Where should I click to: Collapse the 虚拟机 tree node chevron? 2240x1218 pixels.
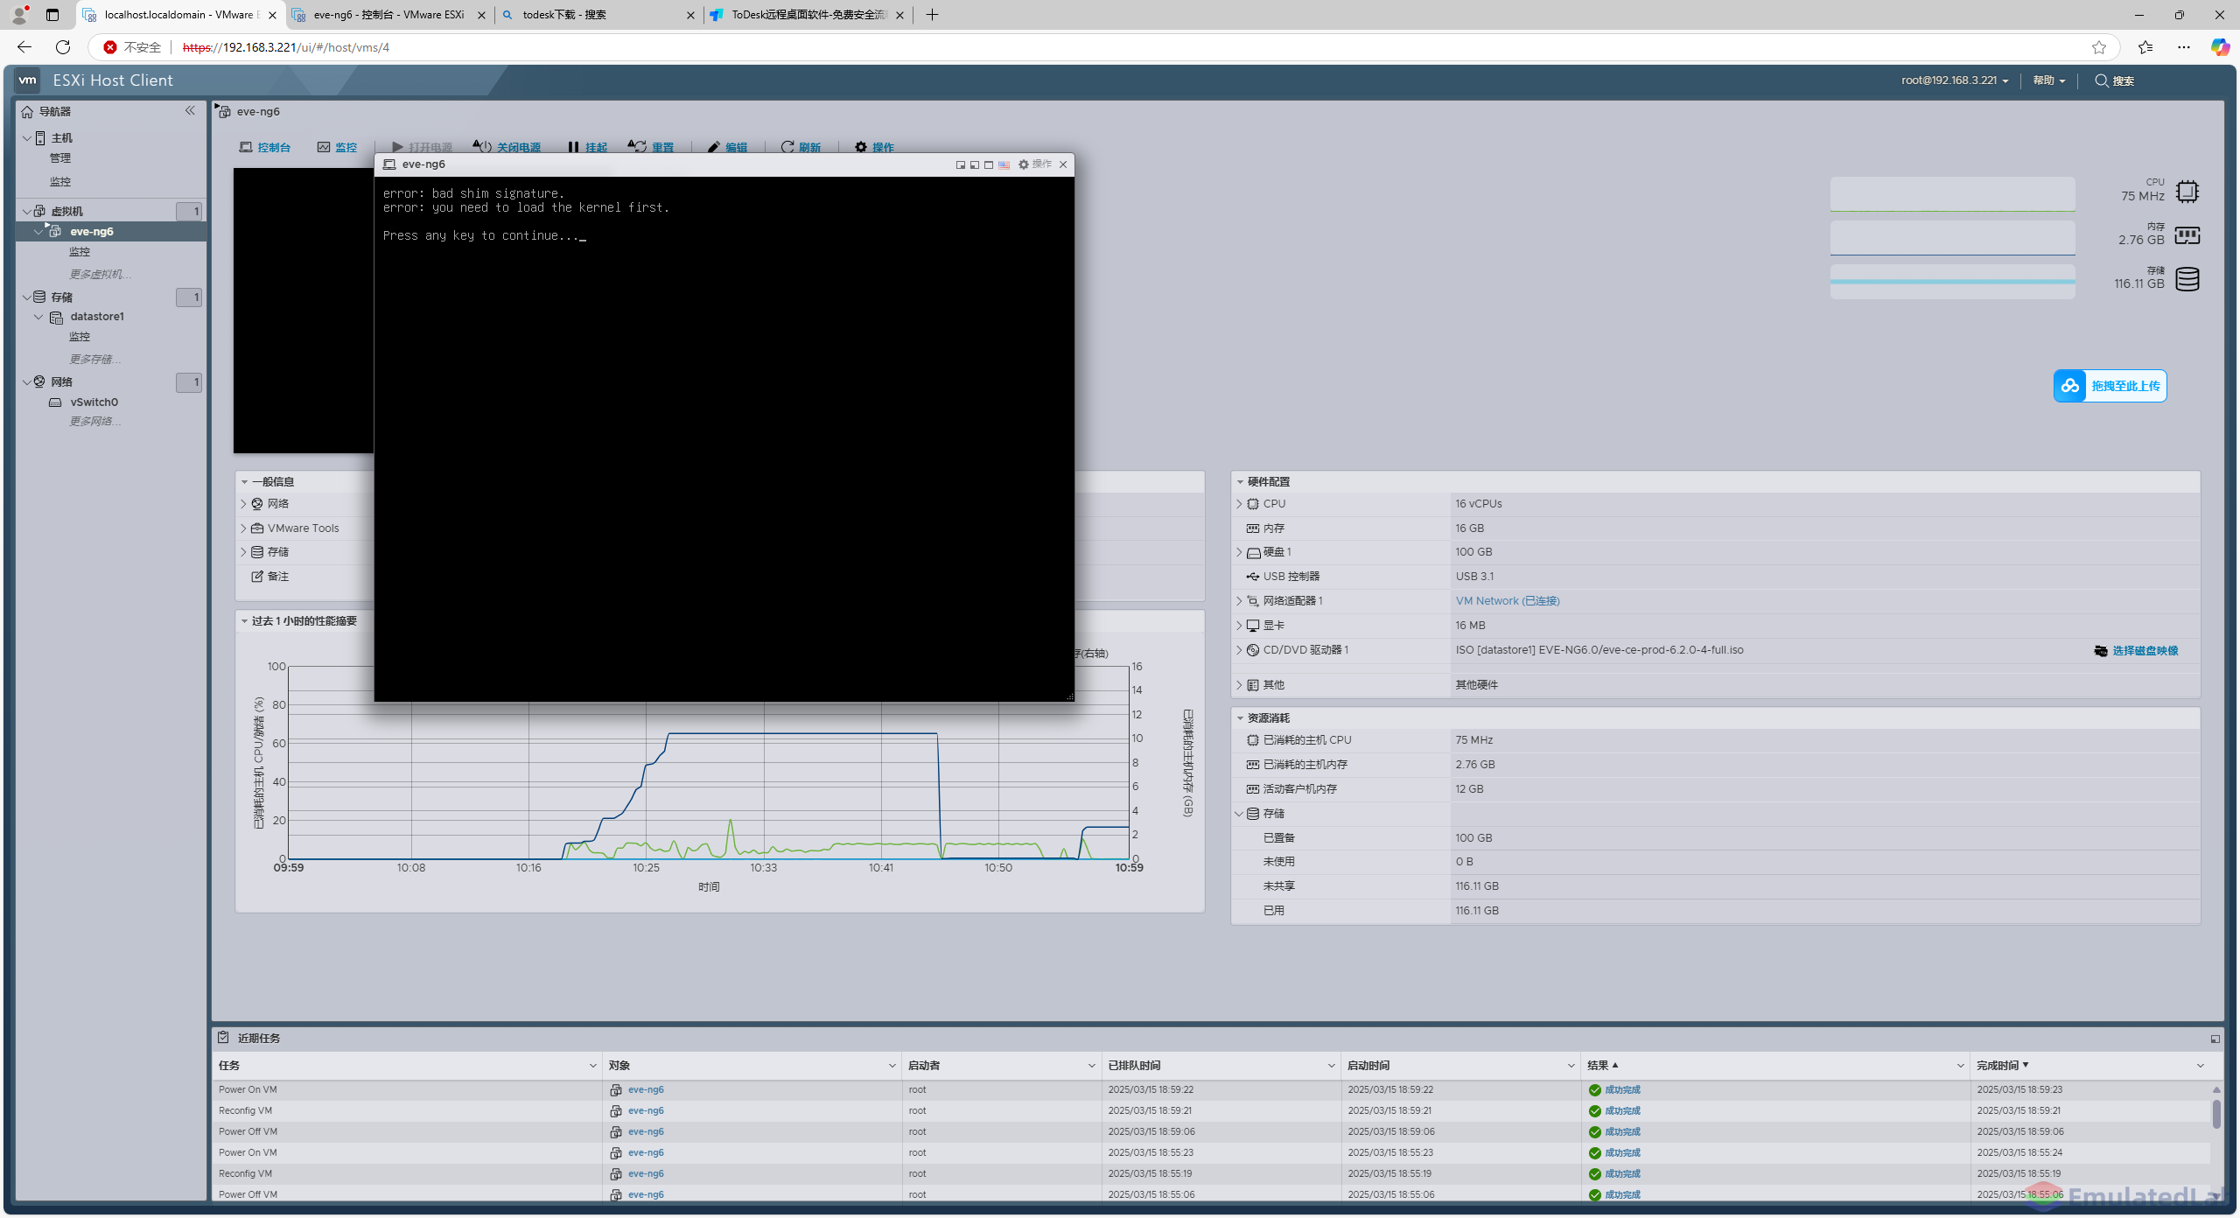coord(26,212)
